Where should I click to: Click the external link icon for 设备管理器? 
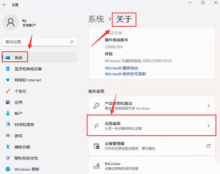point(209,146)
